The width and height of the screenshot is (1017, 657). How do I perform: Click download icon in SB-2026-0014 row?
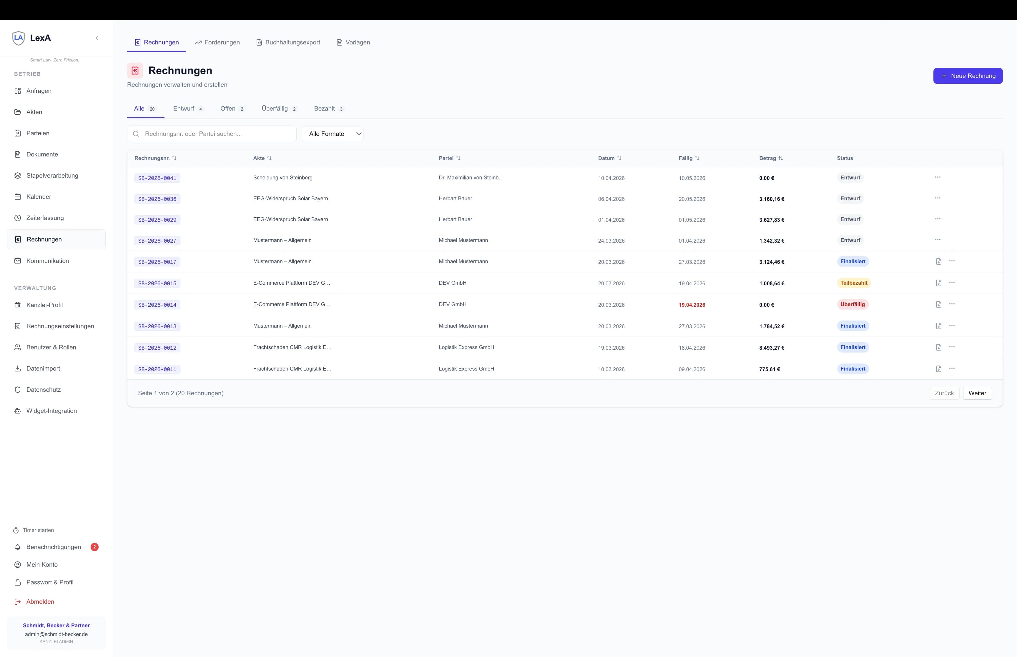(938, 304)
